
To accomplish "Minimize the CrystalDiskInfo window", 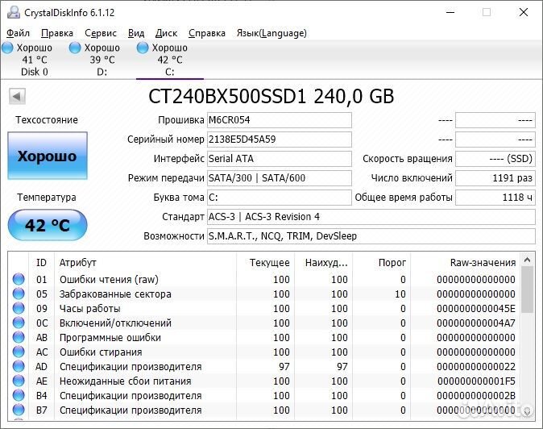I will (450, 12).
